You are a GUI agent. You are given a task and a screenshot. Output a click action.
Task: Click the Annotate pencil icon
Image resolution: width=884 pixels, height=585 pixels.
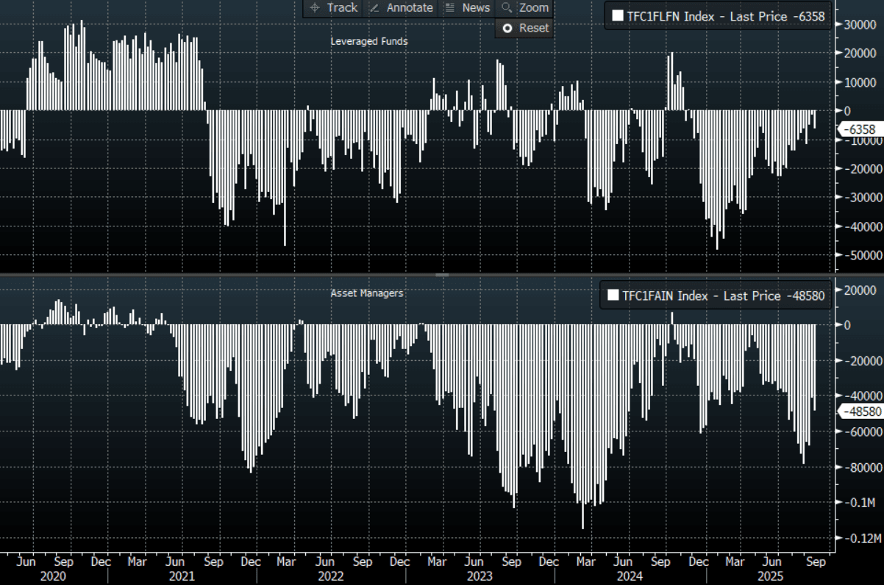[374, 7]
